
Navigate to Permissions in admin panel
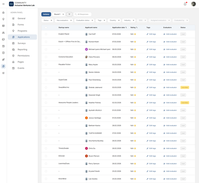(23, 56)
